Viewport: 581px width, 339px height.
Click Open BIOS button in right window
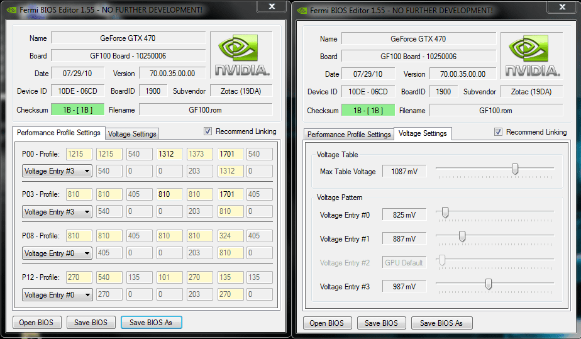coord(327,323)
